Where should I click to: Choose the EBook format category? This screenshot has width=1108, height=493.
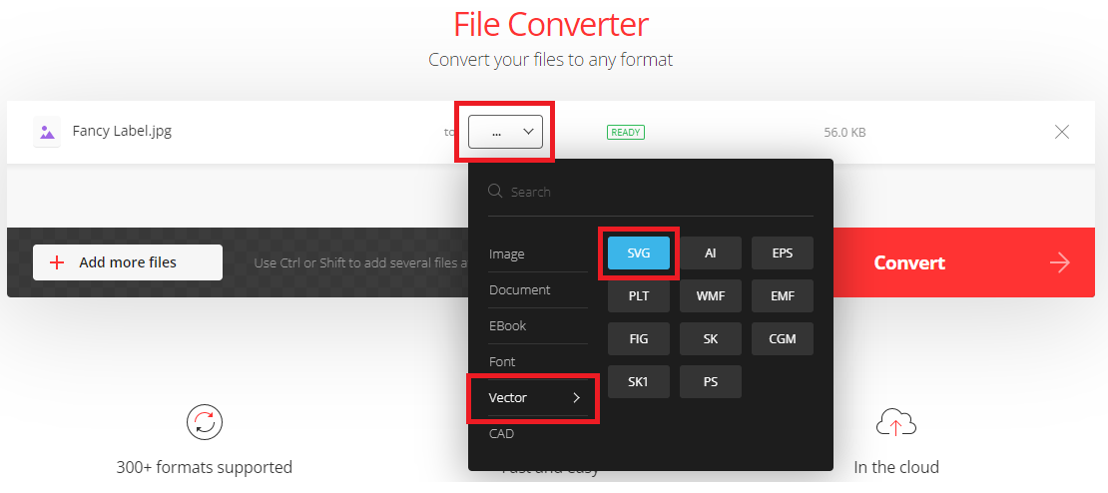coord(508,326)
